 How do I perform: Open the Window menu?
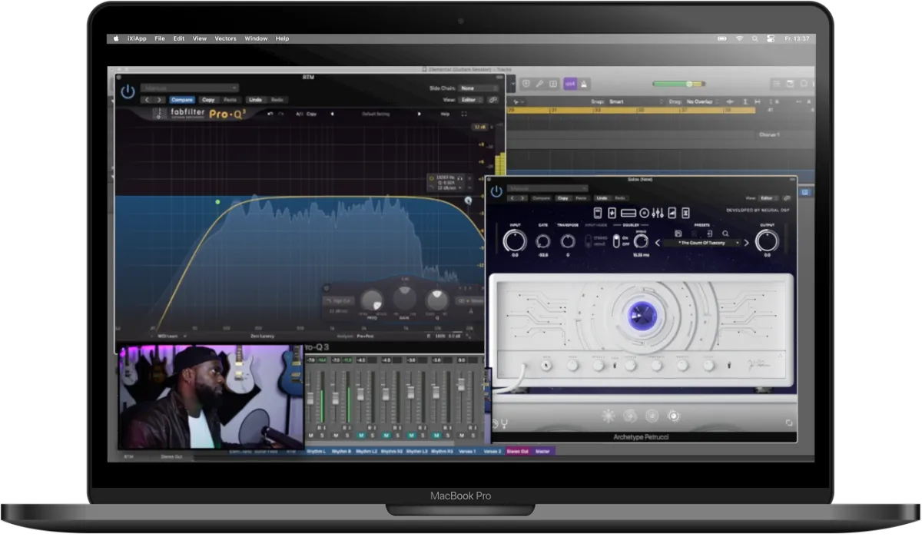click(256, 38)
